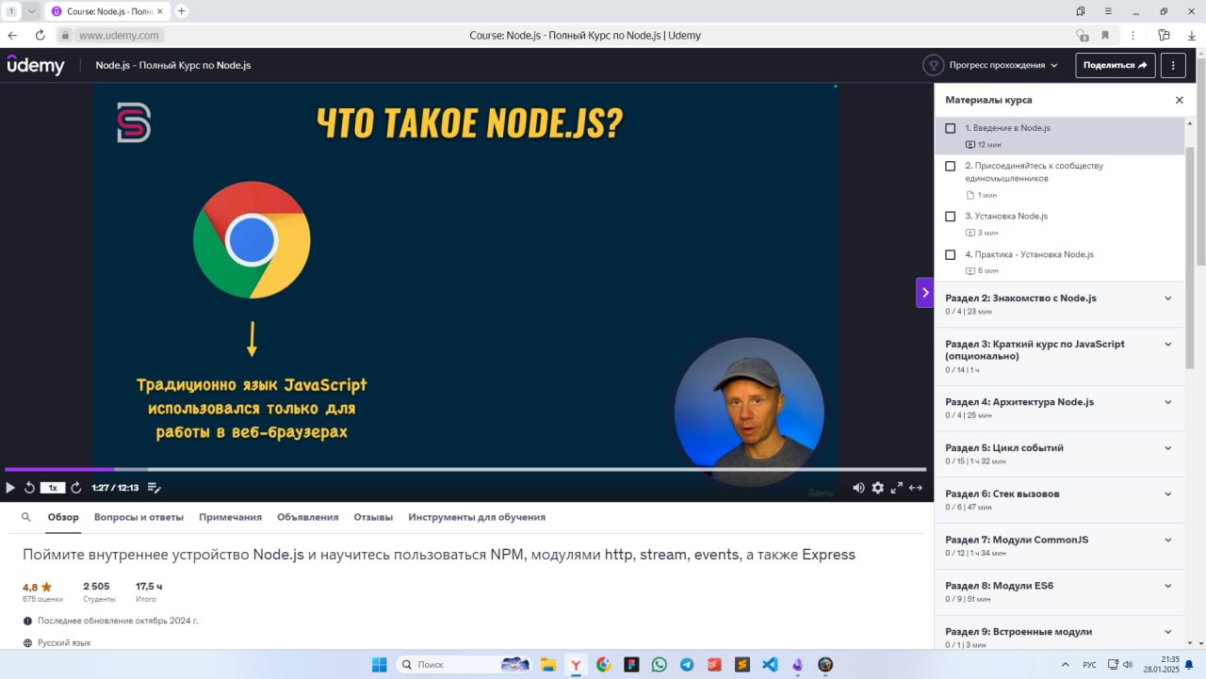Expand Раздел 4: Архитектура Node.js
Image resolution: width=1206 pixels, height=679 pixels.
[x=1059, y=408]
